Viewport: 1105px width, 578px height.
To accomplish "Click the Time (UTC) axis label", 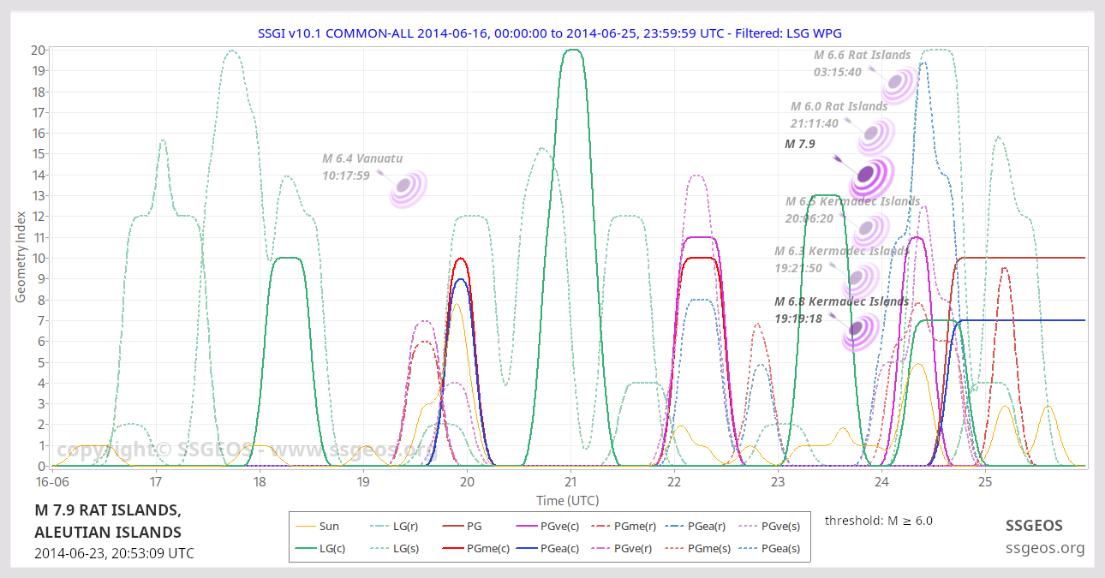I will [x=566, y=500].
